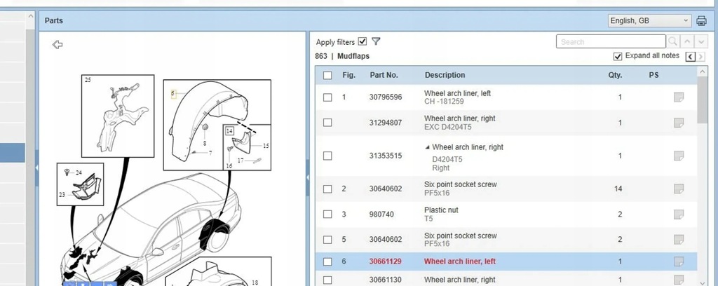Select callout 14 mudflap box in diagram
The width and height of the screenshot is (718, 286).
[229, 131]
